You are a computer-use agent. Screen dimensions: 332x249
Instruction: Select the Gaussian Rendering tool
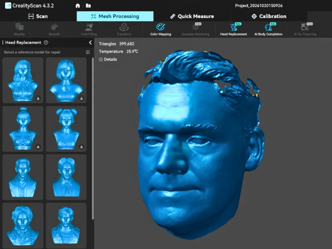196,30
